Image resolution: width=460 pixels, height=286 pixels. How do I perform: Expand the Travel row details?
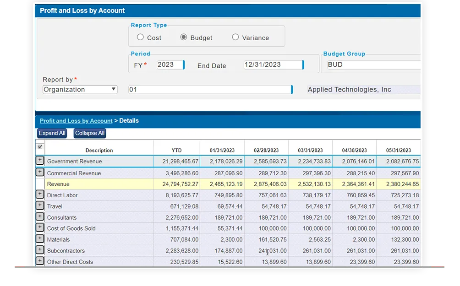pyautogui.click(x=40, y=206)
